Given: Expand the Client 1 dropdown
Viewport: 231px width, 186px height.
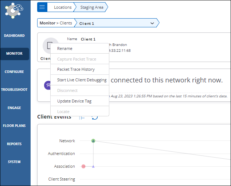Looking at the screenshot, I should pyautogui.click(x=152, y=23).
